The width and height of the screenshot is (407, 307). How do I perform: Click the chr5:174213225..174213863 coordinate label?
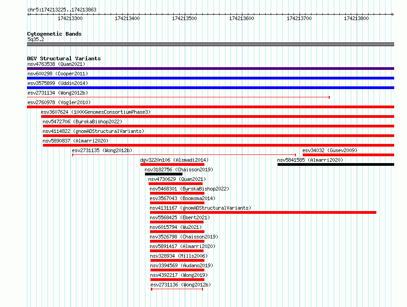pos(62,10)
